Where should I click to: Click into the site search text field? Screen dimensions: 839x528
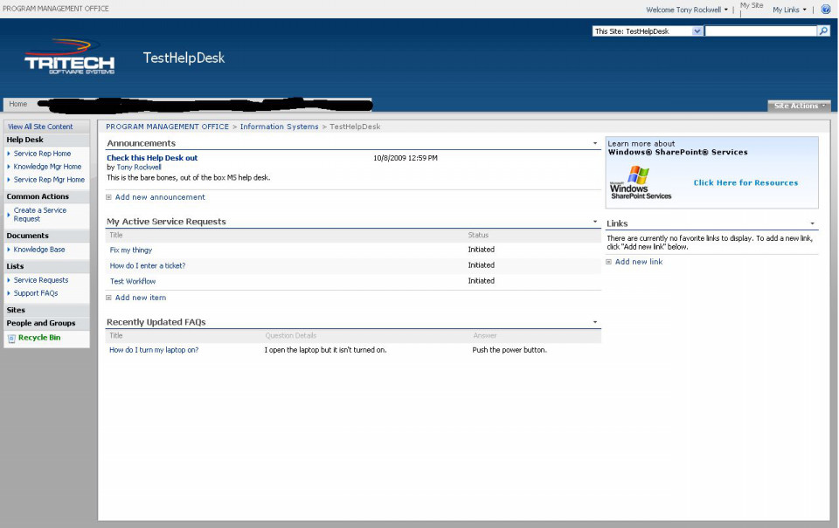[x=760, y=31]
